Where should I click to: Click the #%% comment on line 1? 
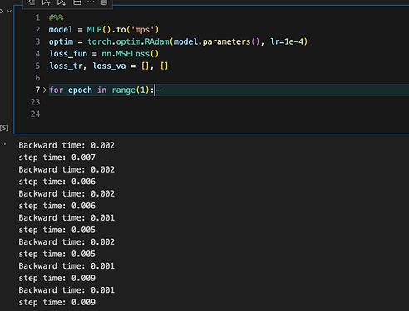(56, 18)
